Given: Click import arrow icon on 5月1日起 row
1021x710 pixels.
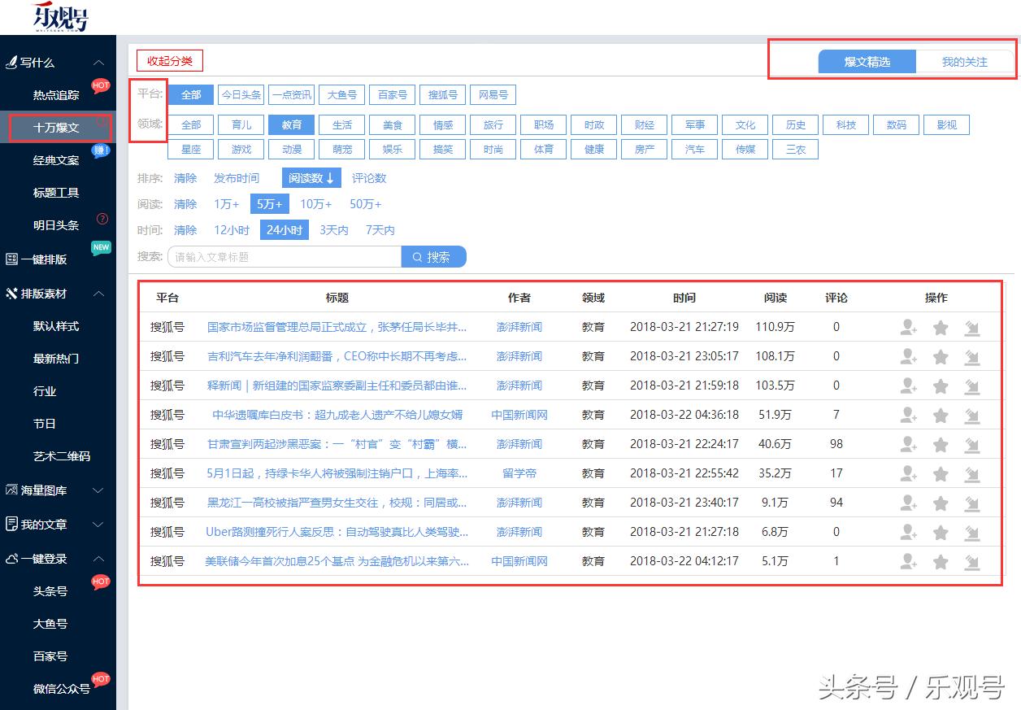Looking at the screenshot, I should (x=971, y=473).
